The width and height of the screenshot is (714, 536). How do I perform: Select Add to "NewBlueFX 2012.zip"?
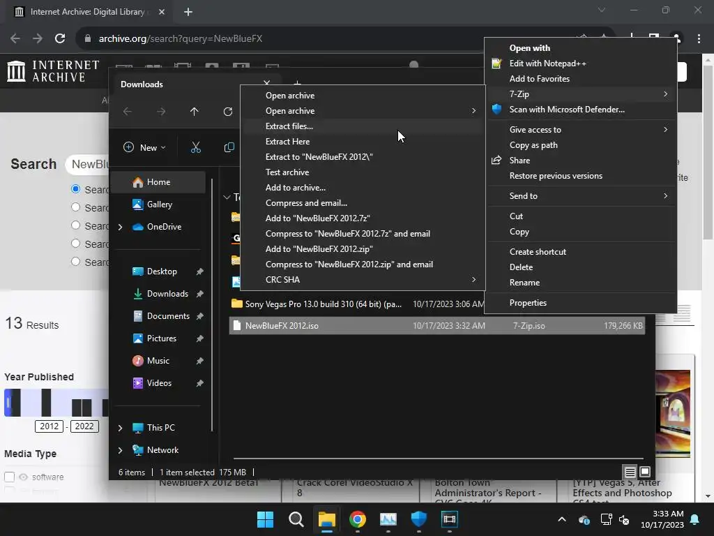[x=363, y=249]
